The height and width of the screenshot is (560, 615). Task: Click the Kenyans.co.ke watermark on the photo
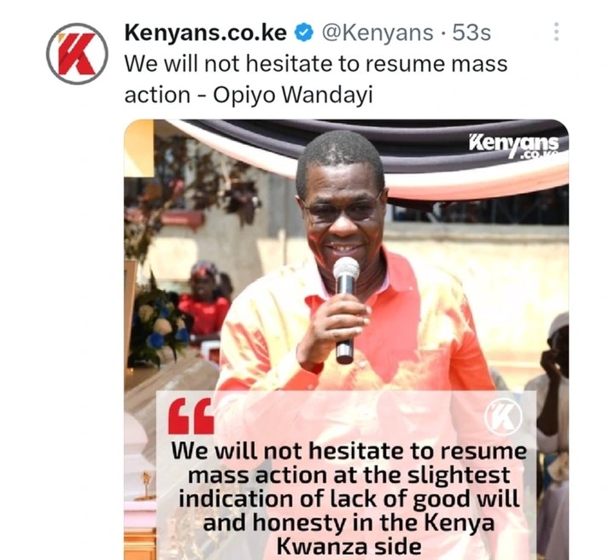[x=514, y=147]
